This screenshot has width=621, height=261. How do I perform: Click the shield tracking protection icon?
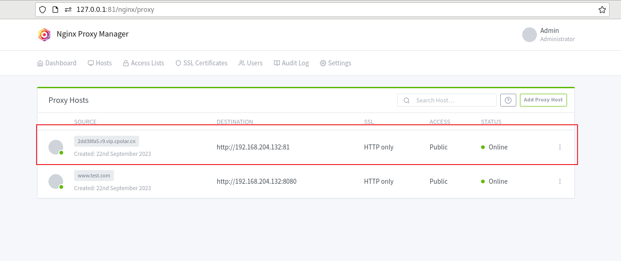(43, 10)
